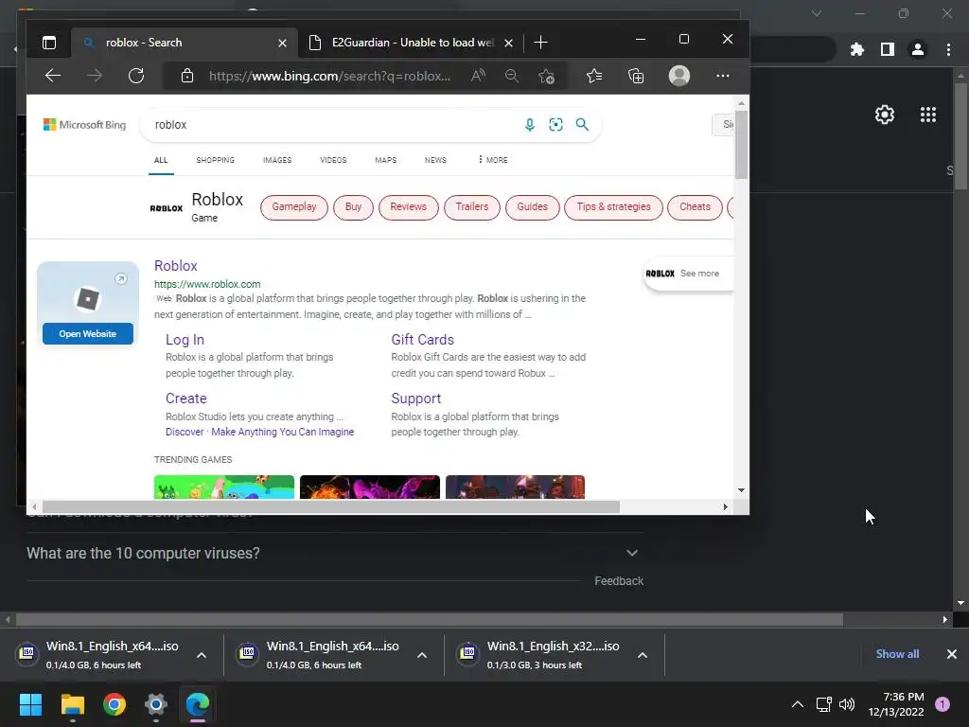Open Settings app from taskbar

pos(156,704)
